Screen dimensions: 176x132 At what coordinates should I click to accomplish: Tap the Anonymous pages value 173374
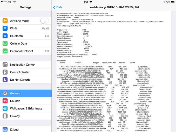pyautogui.click(x=89, y=46)
